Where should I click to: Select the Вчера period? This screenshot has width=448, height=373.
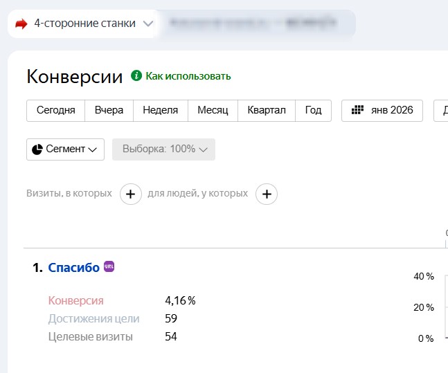coord(109,111)
